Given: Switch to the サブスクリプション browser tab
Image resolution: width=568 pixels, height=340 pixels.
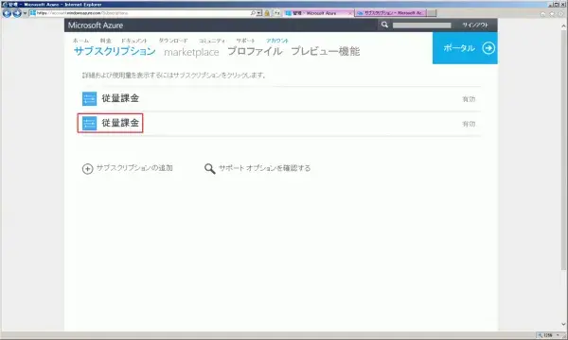Looking at the screenshot, I should [390, 13].
